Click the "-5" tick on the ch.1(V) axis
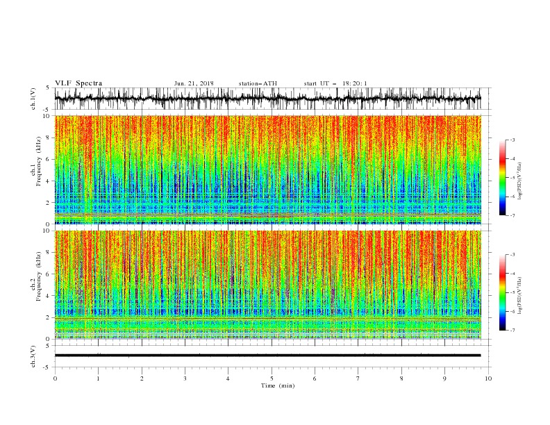The width and height of the screenshot is (550, 425). [x=47, y=110]
